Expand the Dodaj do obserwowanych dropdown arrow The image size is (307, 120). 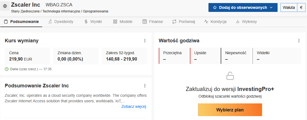(x=271, y=8)
